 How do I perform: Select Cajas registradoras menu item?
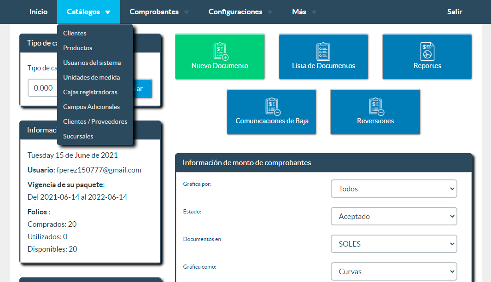90,92
